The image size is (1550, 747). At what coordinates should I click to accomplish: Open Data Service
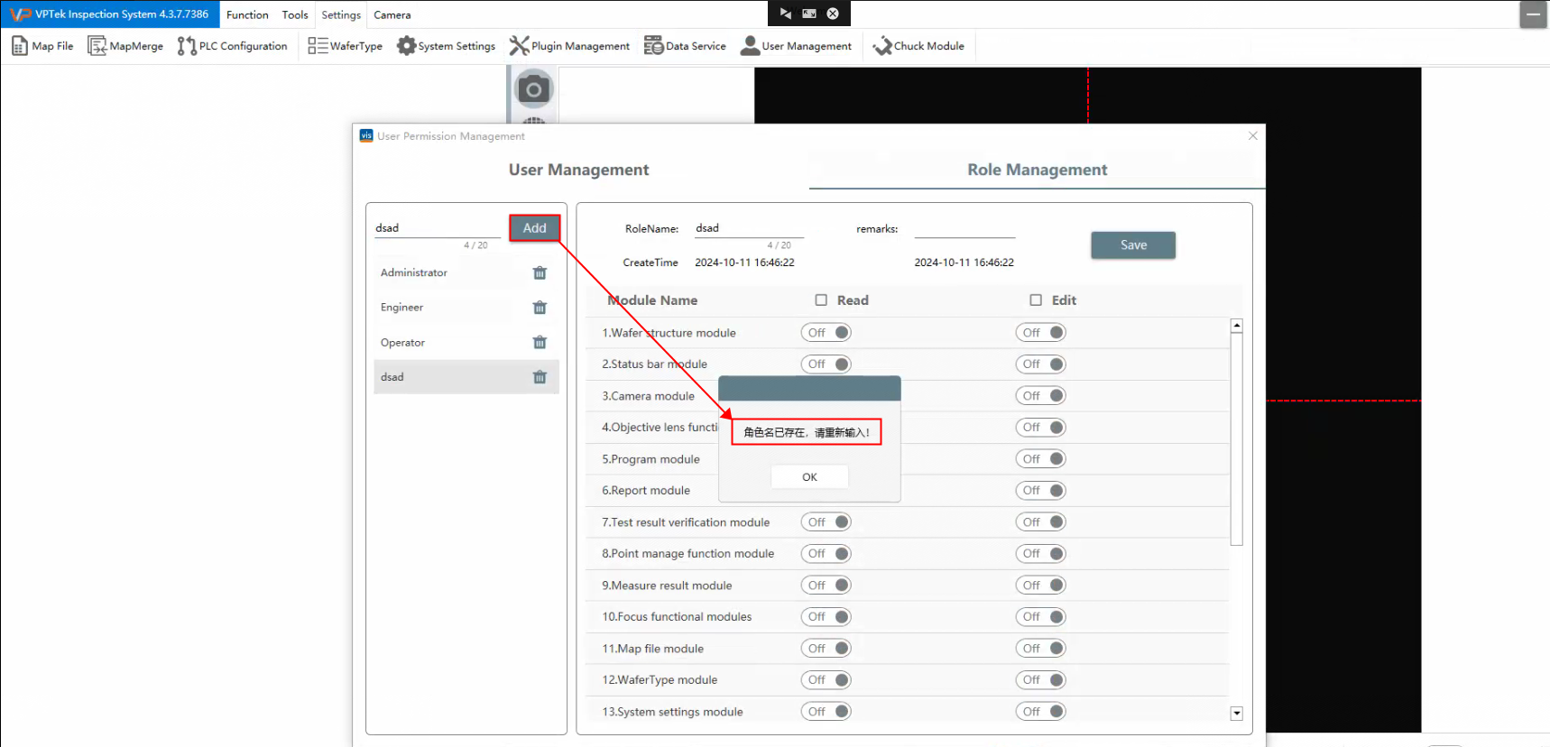pos(685,46)
